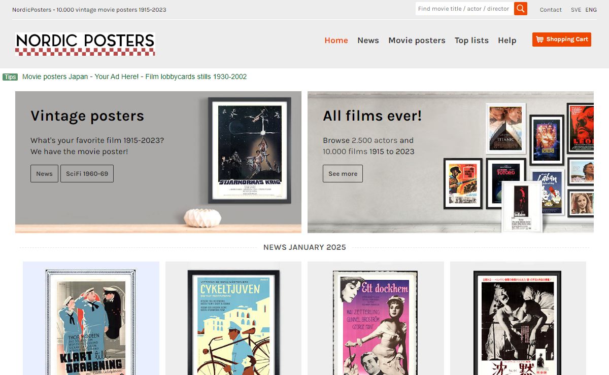Focus the Find movie title search field
The image size is (609, 375).
point(464,9)
